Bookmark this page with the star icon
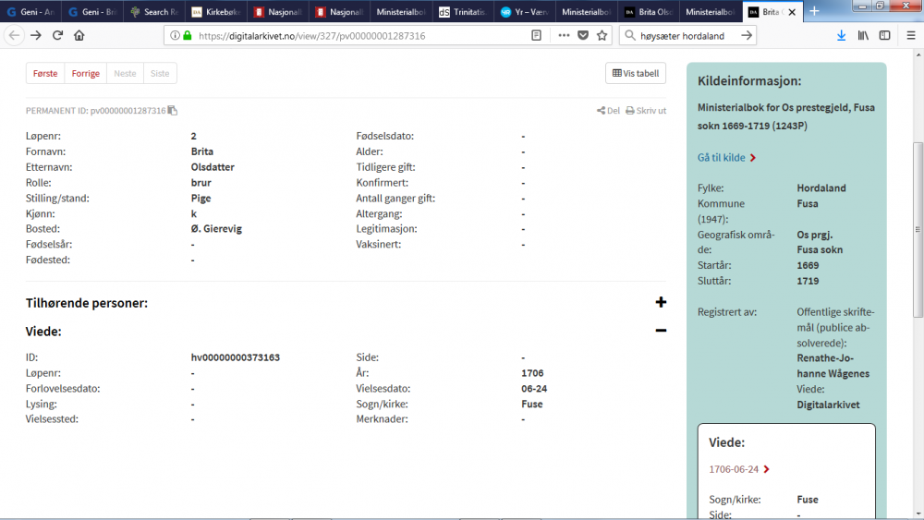 602,35
